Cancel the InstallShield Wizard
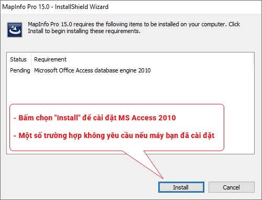Screen dimensions: 262x200 (x=231, y=187)
